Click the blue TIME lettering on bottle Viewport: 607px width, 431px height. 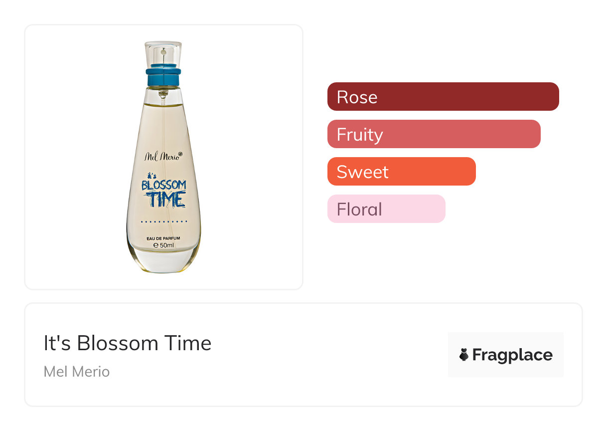click(165, 199)
